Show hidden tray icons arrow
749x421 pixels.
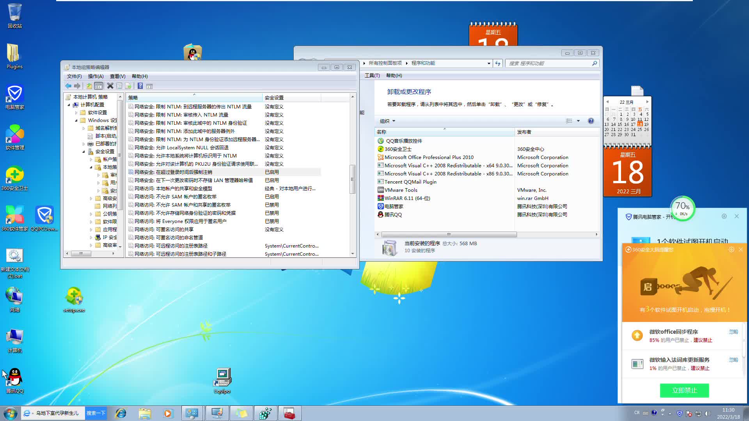[670, 413]
